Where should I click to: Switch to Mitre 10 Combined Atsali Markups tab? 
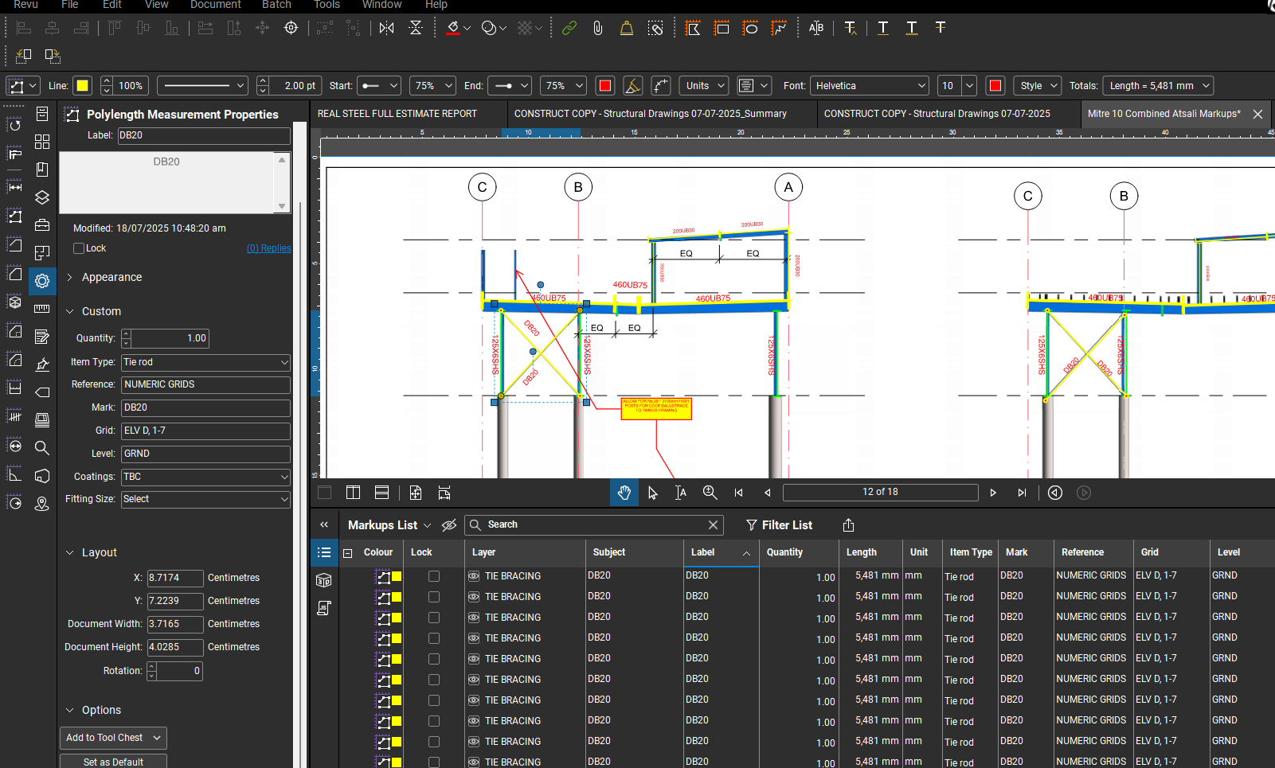(1164, 114)
